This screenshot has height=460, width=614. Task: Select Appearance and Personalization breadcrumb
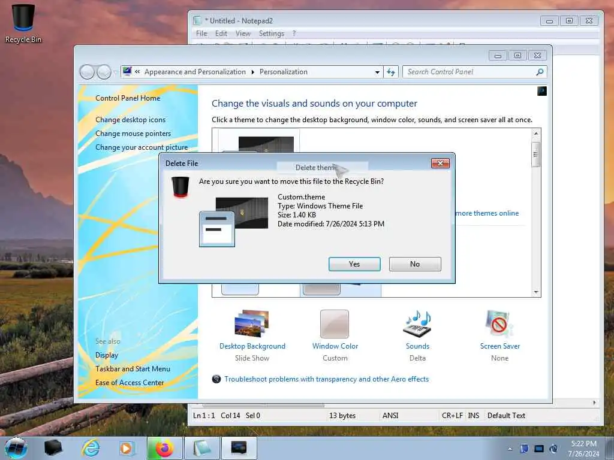click(195, 72)
